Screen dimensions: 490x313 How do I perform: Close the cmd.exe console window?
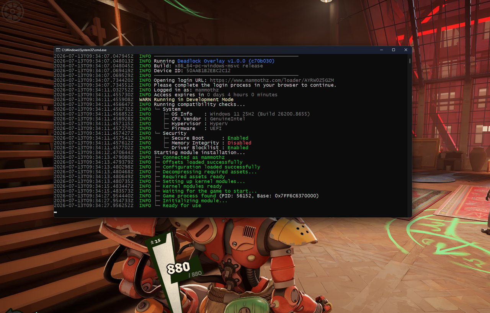pos(406,50)
